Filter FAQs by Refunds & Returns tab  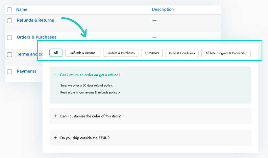tap(83, 53)
